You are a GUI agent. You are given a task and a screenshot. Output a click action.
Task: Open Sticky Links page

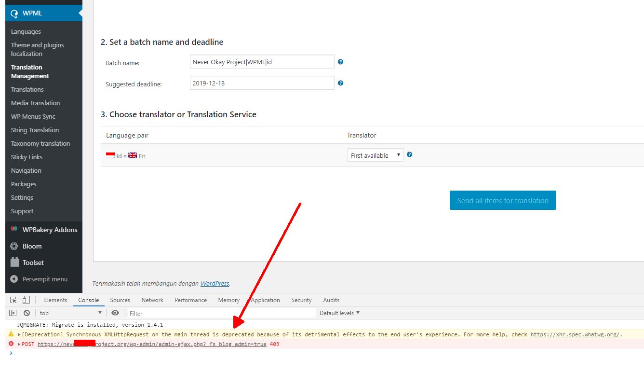click(x=27, y=157)
